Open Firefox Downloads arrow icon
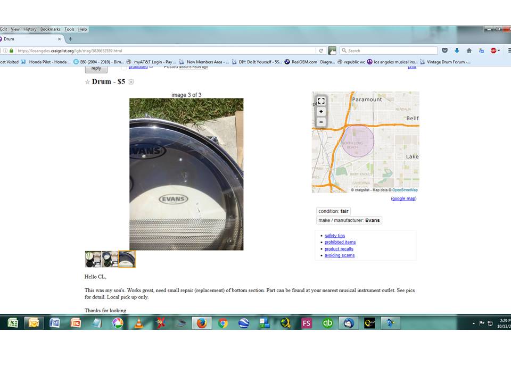This screenshot has height=383, width=511. click(x=457, y=51)
